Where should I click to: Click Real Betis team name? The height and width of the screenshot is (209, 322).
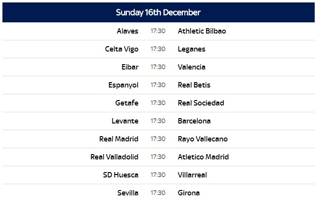coord(195,85)
